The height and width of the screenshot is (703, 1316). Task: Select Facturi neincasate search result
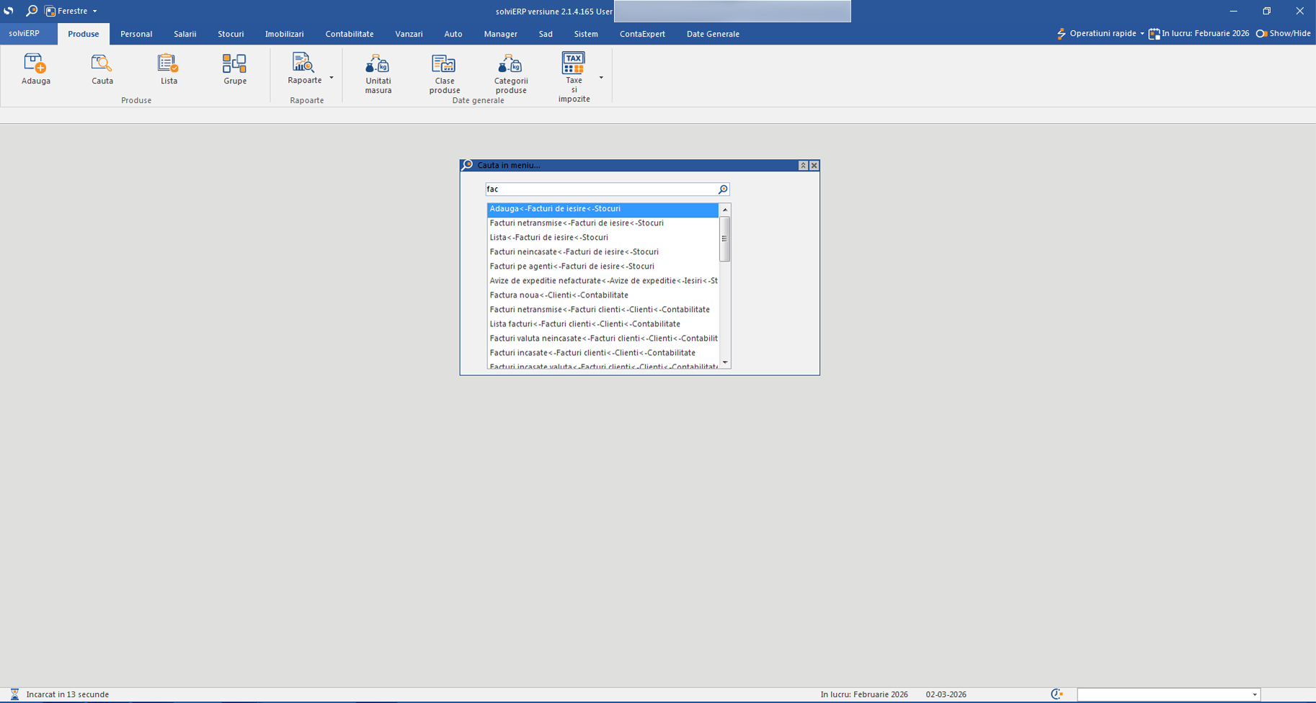pyautogui.click(x=574, y=252)
